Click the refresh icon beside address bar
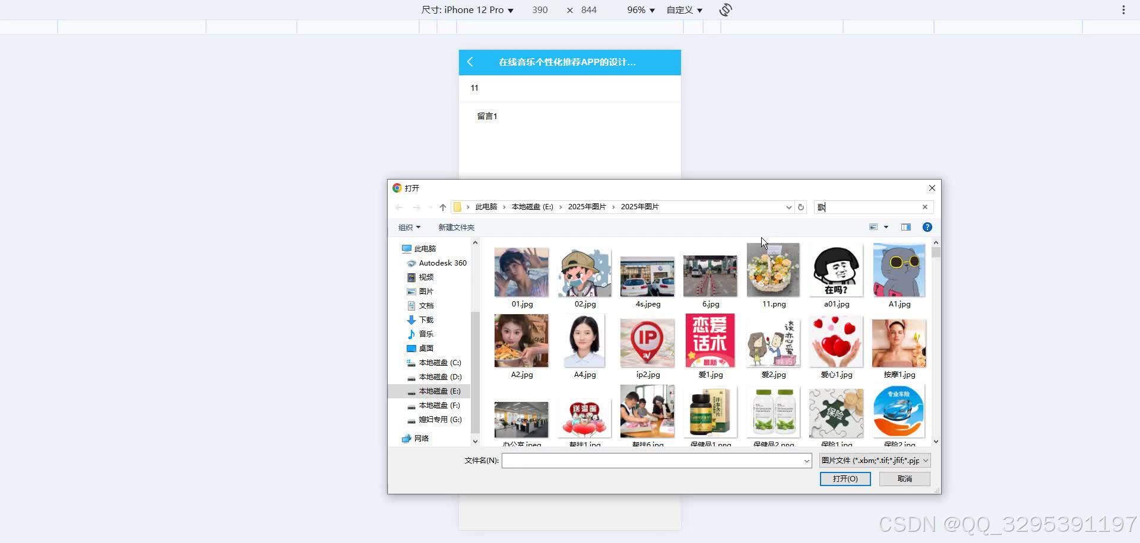The width and height of the screenshot is (1140, 543). [x=800, y=207]
